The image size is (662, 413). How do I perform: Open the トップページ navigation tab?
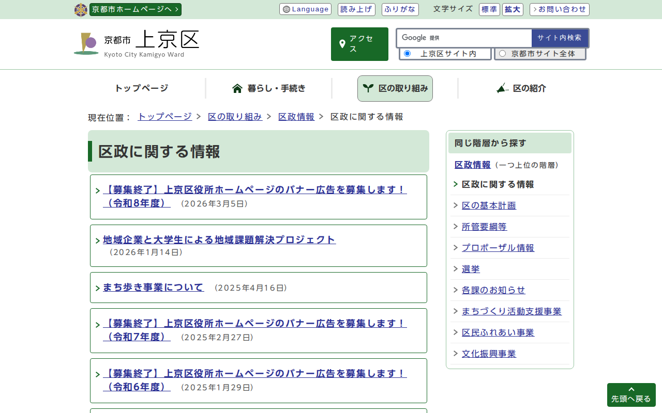click(x=141, y=88)
